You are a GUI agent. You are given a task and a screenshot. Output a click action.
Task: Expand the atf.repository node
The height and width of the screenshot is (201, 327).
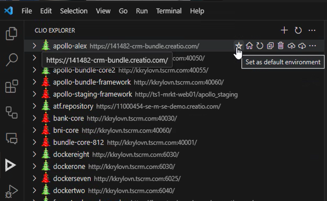(x=34, y=106)
